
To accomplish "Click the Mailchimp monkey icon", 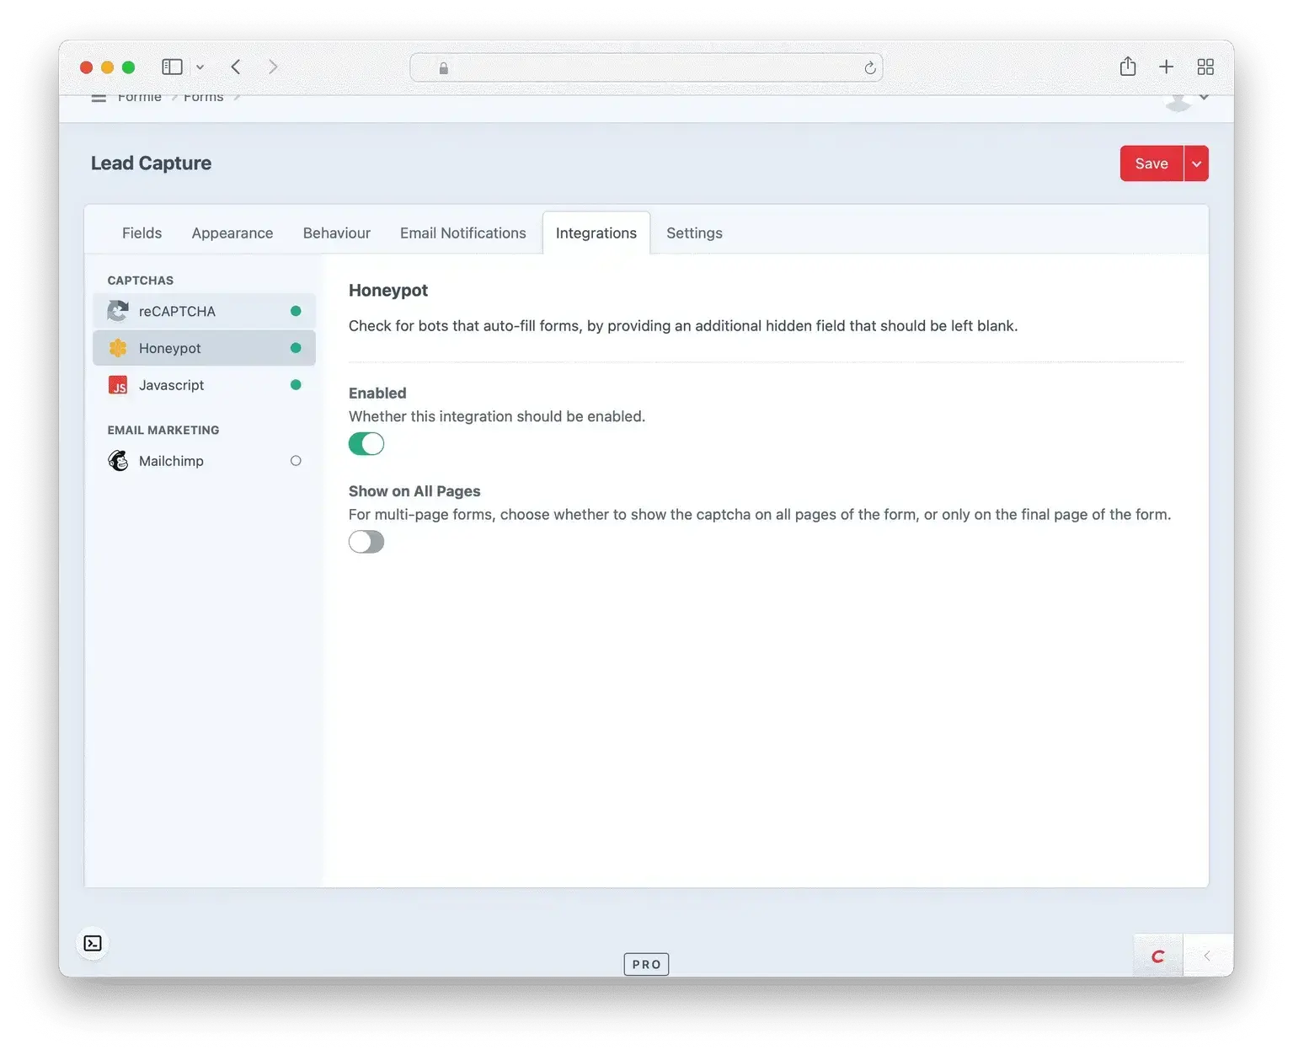I will click(118, 460).
